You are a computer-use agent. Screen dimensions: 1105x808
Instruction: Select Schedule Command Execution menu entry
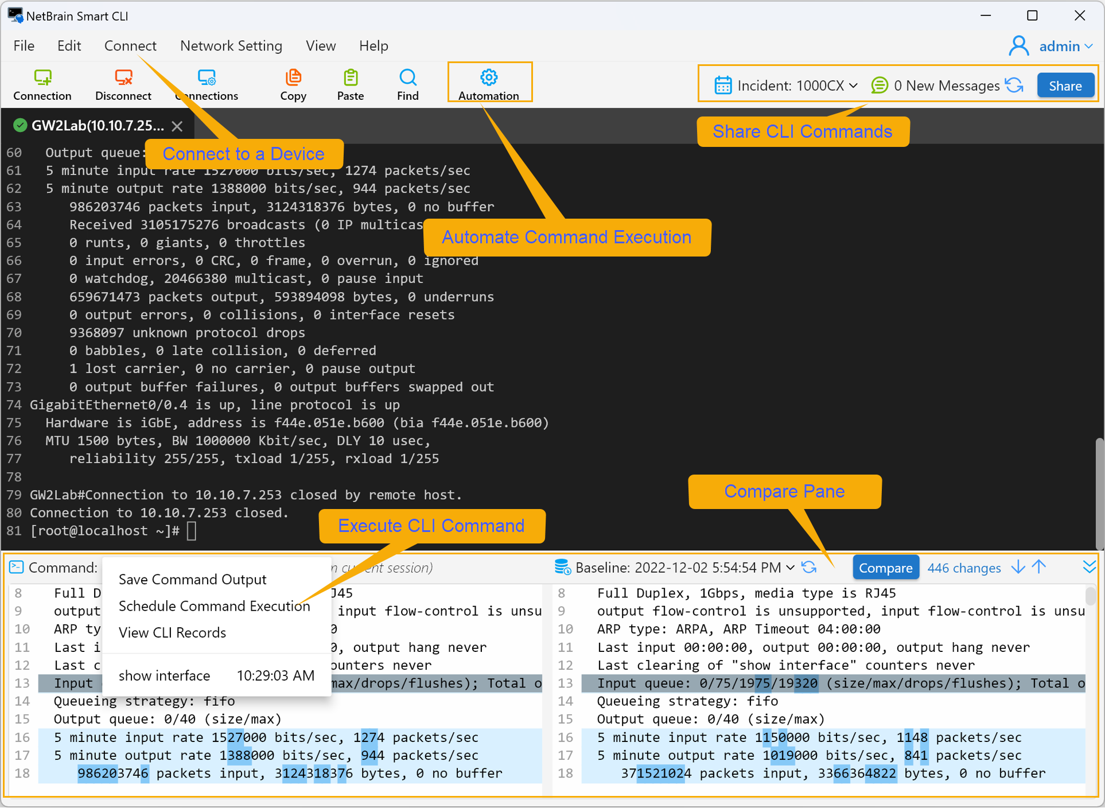coord(214,606)
